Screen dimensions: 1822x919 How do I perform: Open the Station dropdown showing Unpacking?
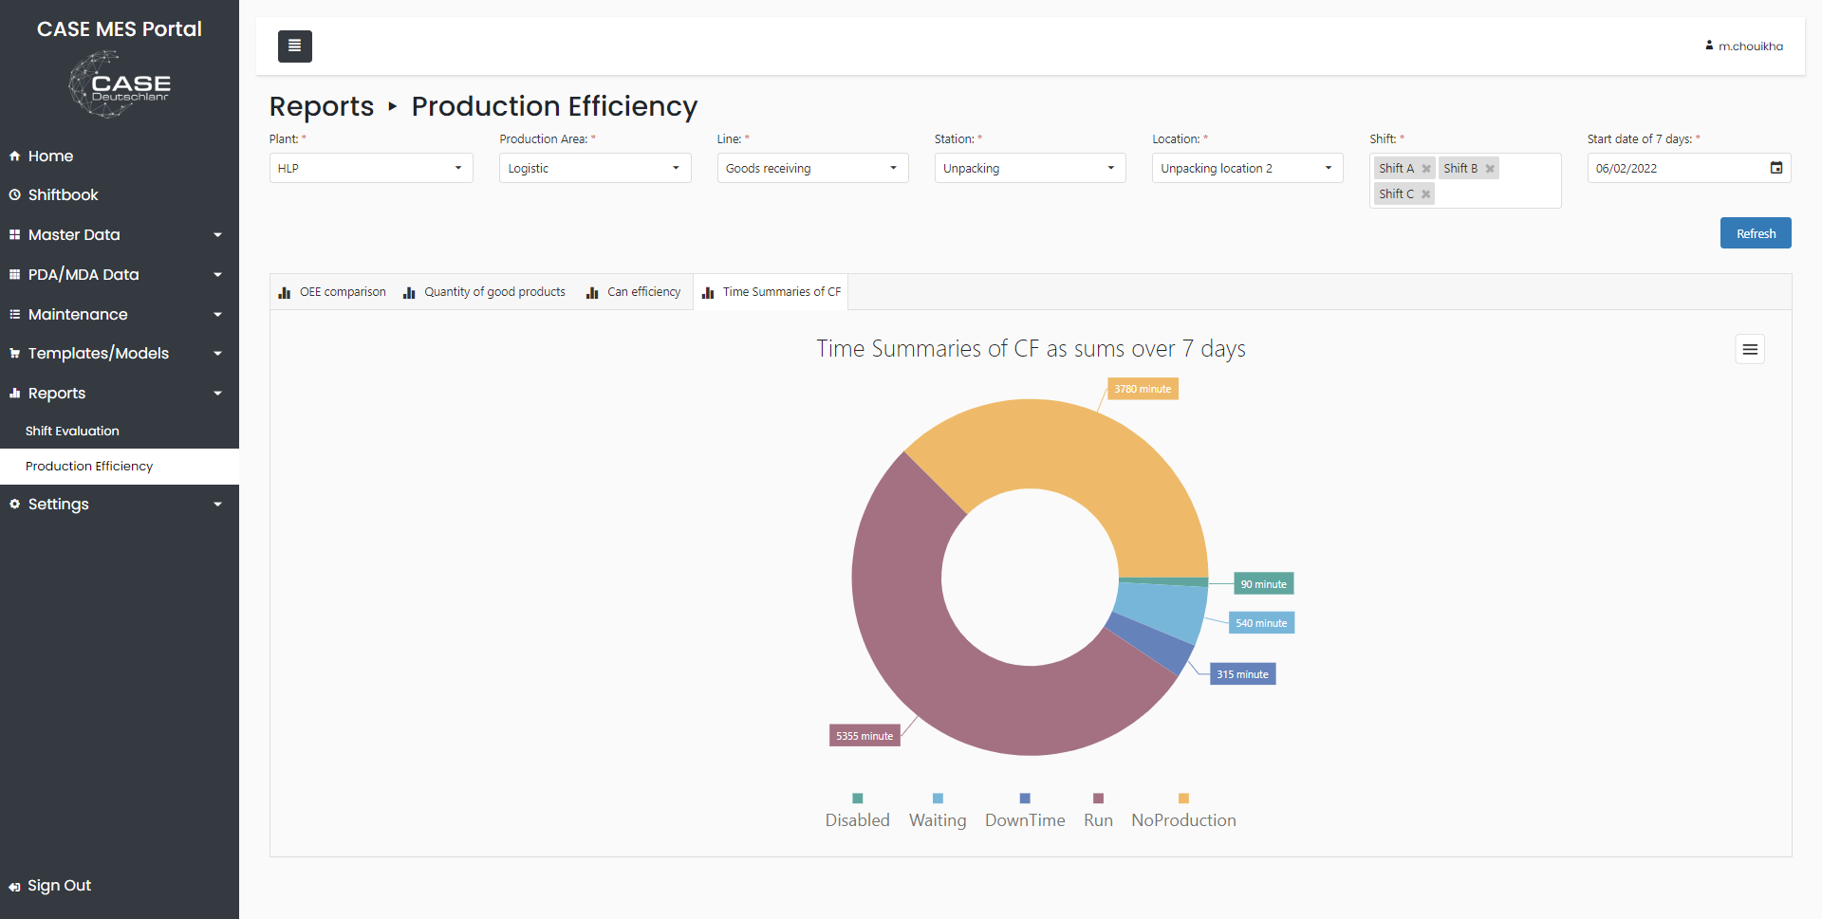[x=1030, y=168]
